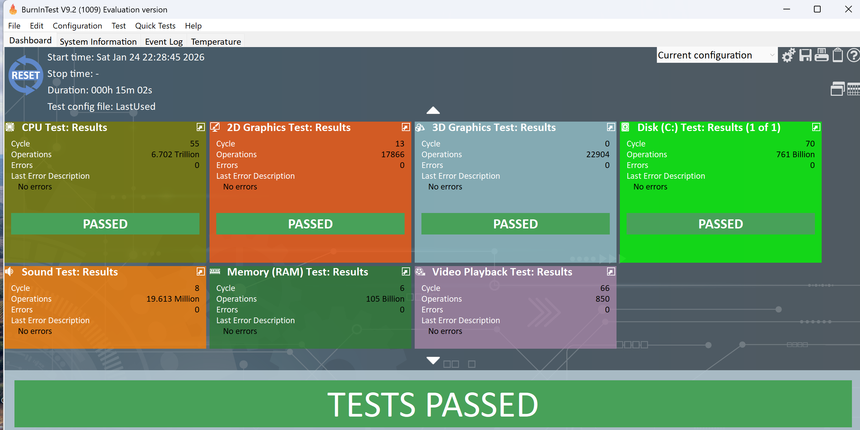The width and height of the screenshot is (860, 430).
Task: Click the RESET circular arrows icon
Action: (x=26, y=75)
